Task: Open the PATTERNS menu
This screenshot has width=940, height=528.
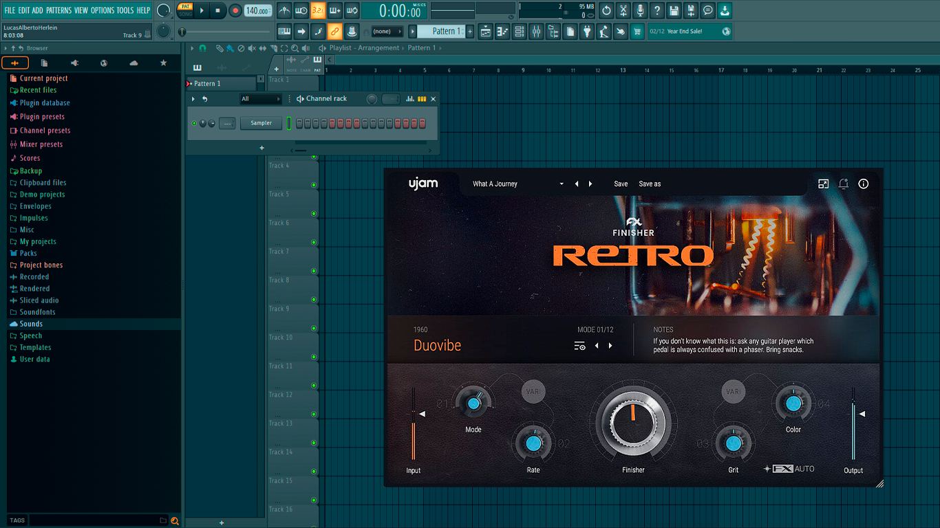Action: (58, 10)
